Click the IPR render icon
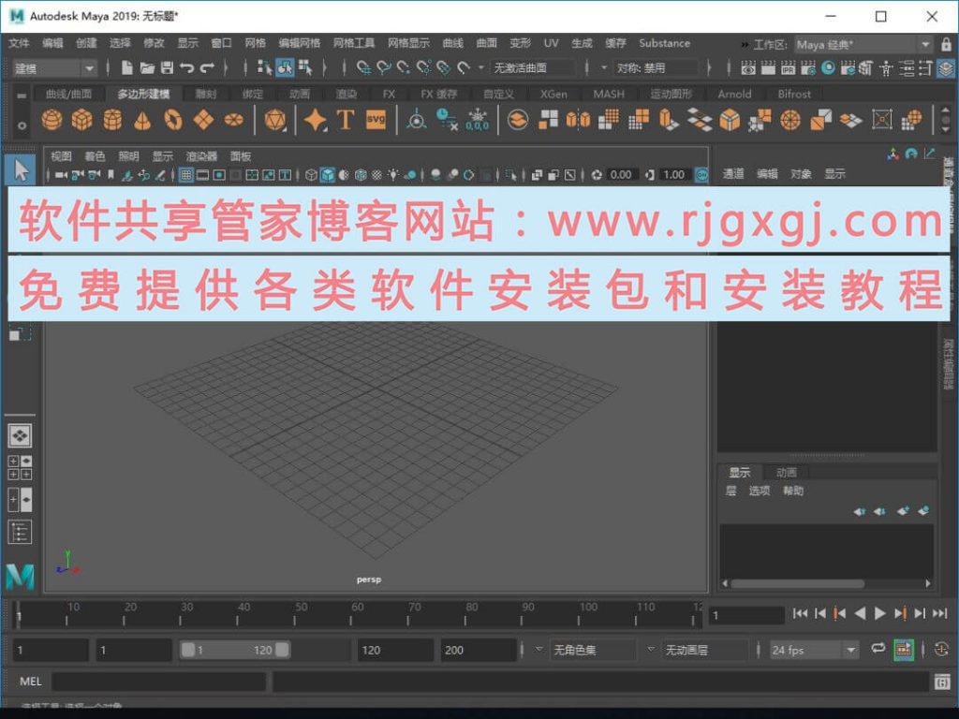 tap(789, 67)
